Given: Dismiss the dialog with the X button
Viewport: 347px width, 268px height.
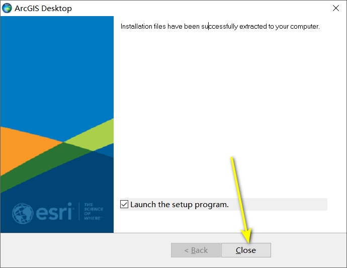Looking at the screenshot, I should pos(336,8).
